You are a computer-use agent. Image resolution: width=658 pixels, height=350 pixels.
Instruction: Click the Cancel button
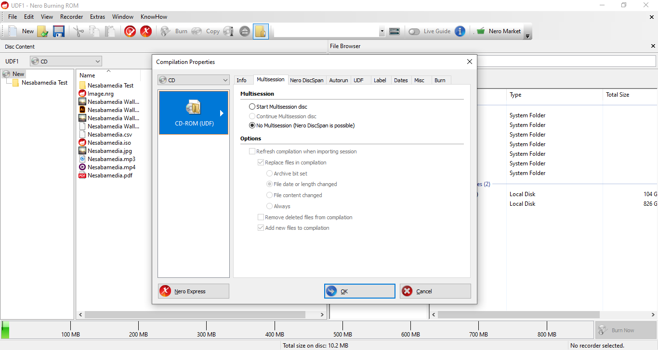pos(435,291)
